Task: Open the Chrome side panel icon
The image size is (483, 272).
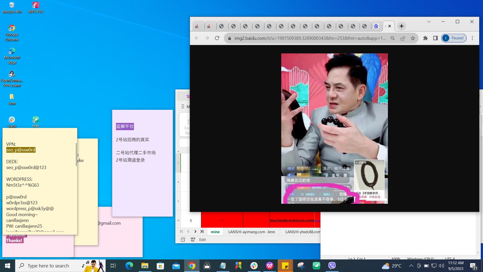Action: pyautogui.click(x=435, y=38)
